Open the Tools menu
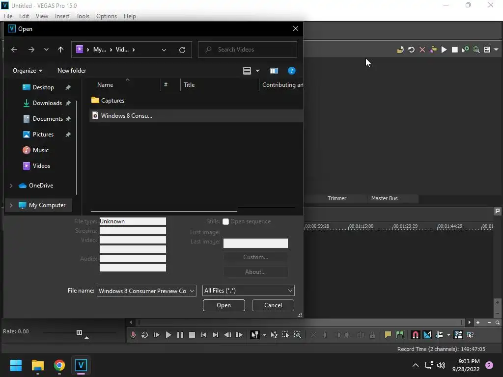 click(83, 16)
